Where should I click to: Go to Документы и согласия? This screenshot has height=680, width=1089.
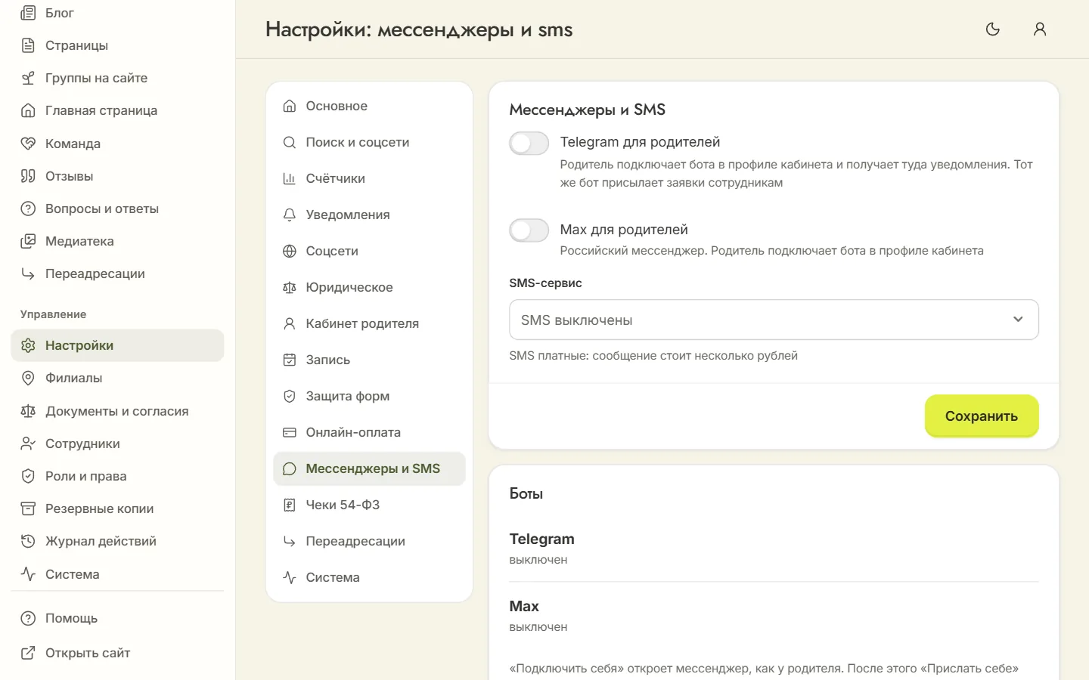tap(117, 411)
